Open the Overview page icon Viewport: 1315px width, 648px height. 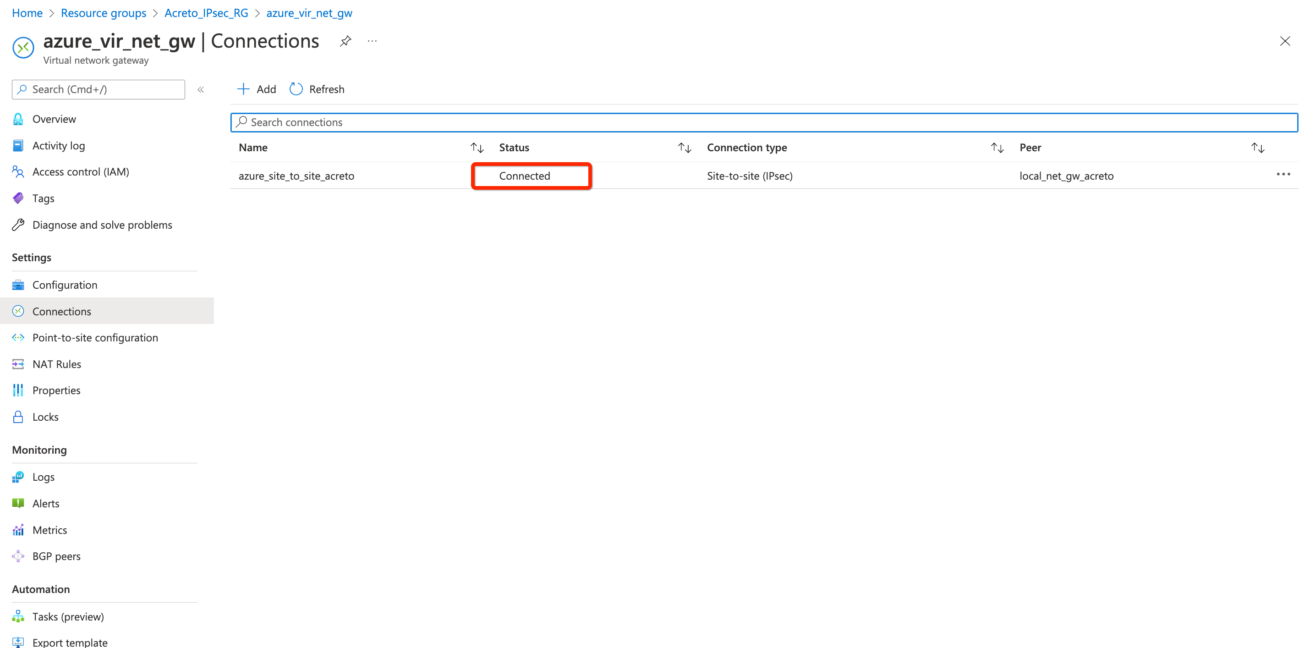click(18, 119)
